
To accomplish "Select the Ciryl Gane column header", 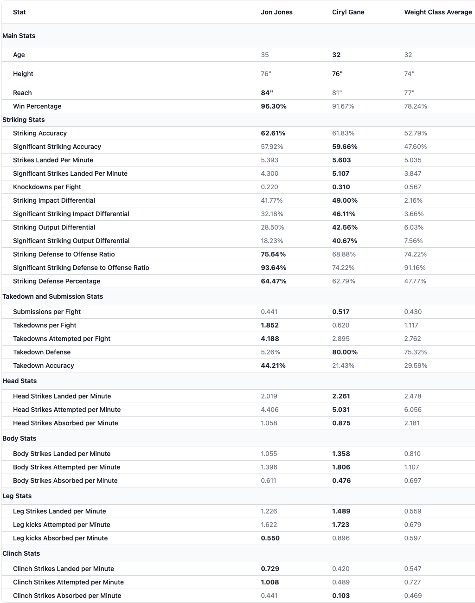I will pos(348,12).
